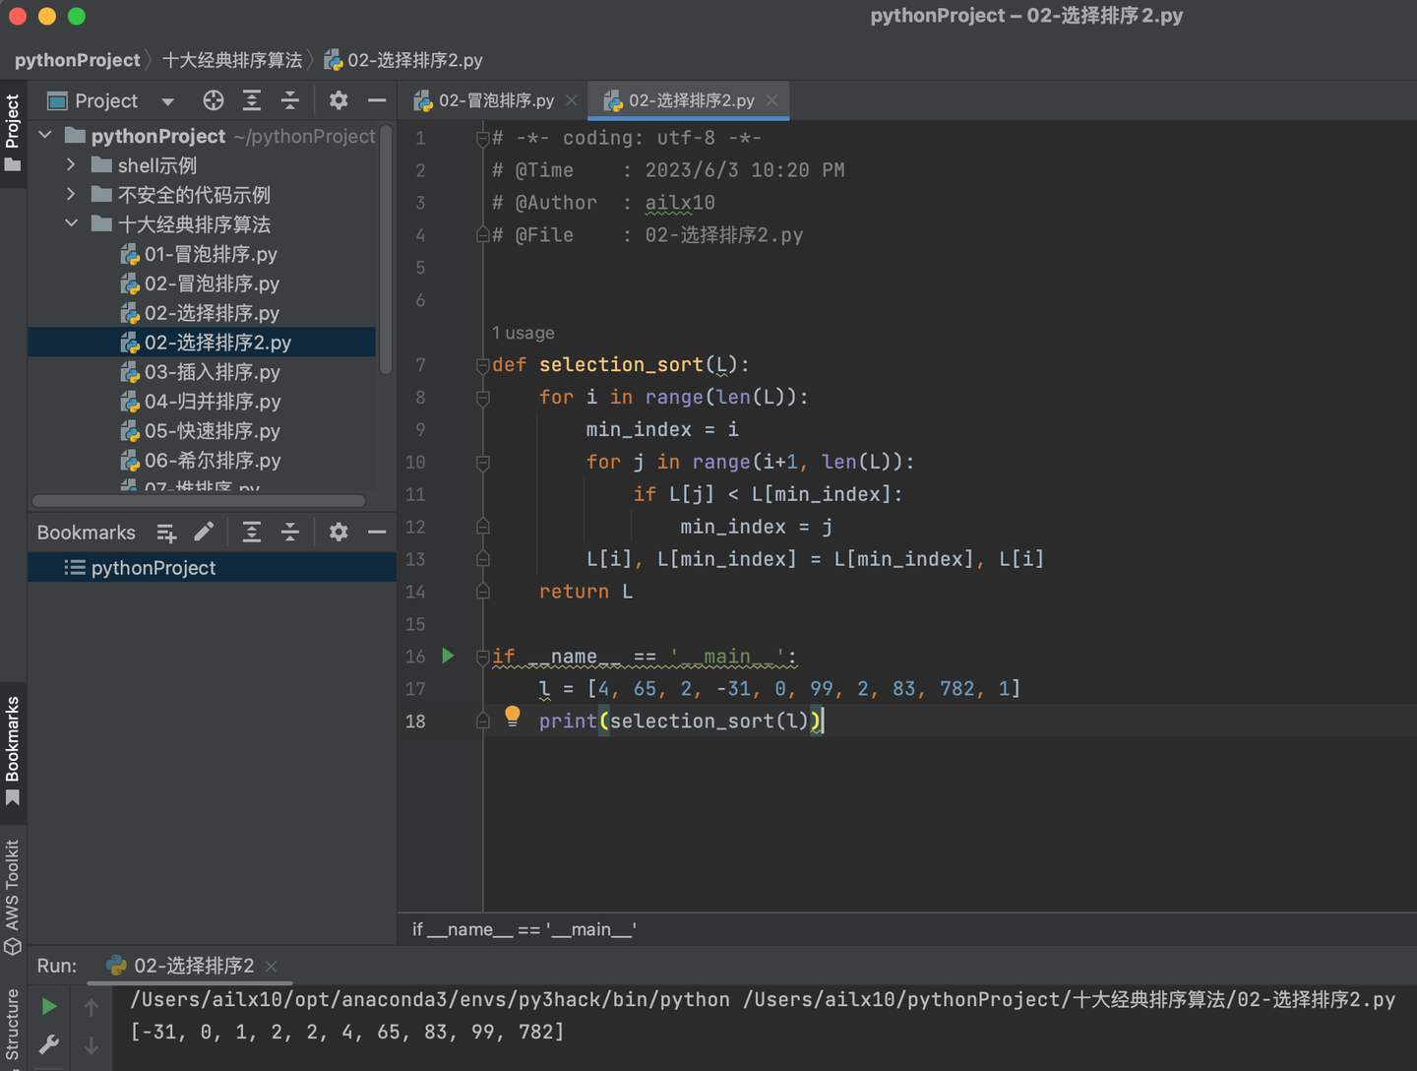
Task: Close the 02-选择排序2.py editor tab
Action: (x=771, y=100)
